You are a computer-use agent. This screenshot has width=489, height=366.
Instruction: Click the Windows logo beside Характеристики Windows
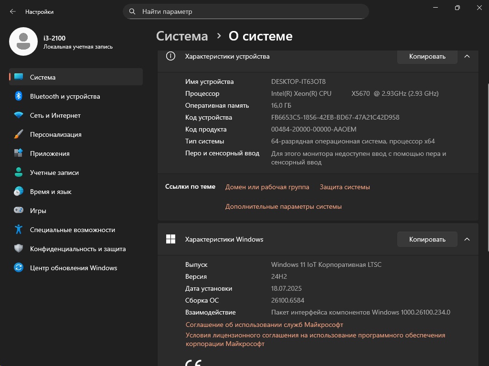pos(170,239)
